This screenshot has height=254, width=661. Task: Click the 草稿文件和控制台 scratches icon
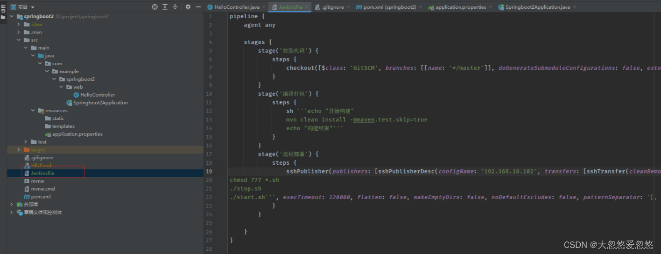point(20,213)
